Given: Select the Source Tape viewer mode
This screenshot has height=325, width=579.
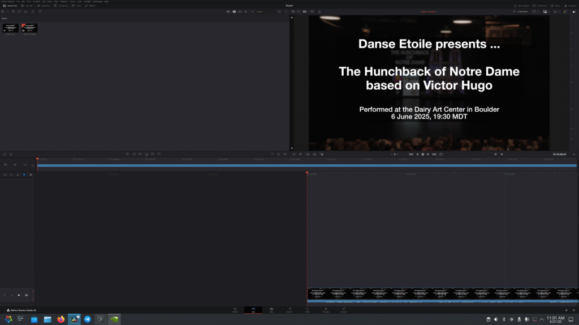Looking at the screenshot, I should click(299, 11).
